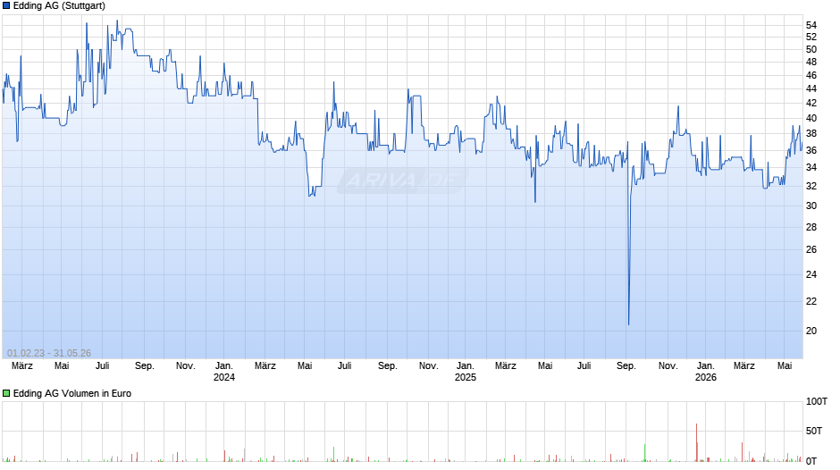Click the 42 price axis label
Screen dimensions: 840x470
(x=811, y=103)
